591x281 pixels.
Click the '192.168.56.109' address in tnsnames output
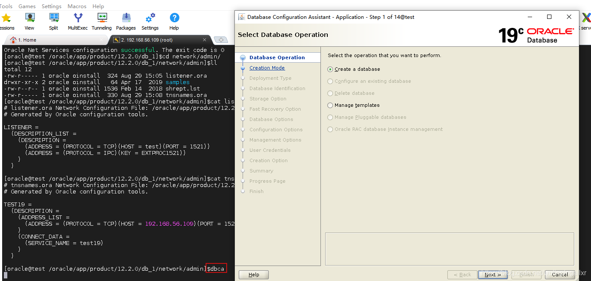click(x=169, y=224)
